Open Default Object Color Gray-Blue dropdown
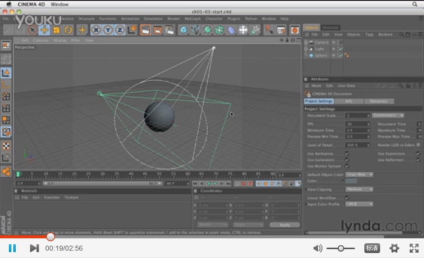Viewport: 424px width, 258px height. click(x=359, y=174)
